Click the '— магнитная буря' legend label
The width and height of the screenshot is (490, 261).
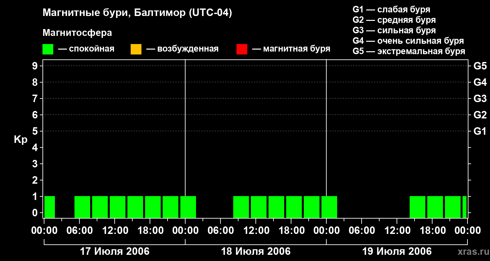point(291,49)
